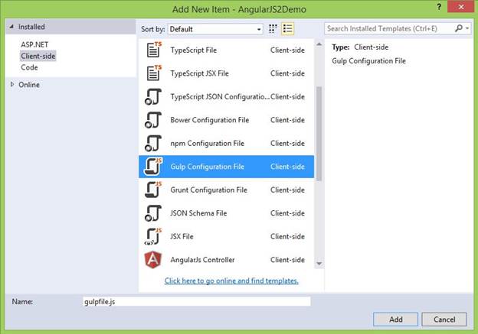Click the Cancel button
Screen dimensions: 478x334
444,319
